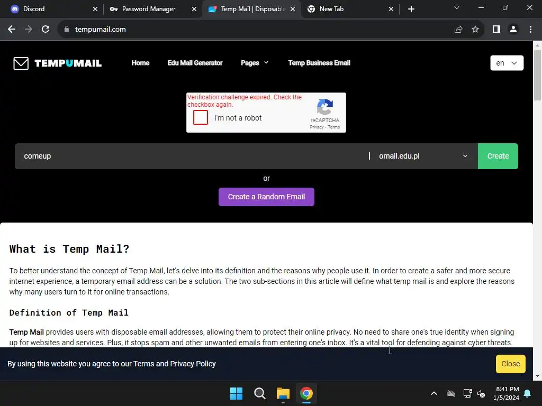Open the Chrome profile icon

coord(513,30)
